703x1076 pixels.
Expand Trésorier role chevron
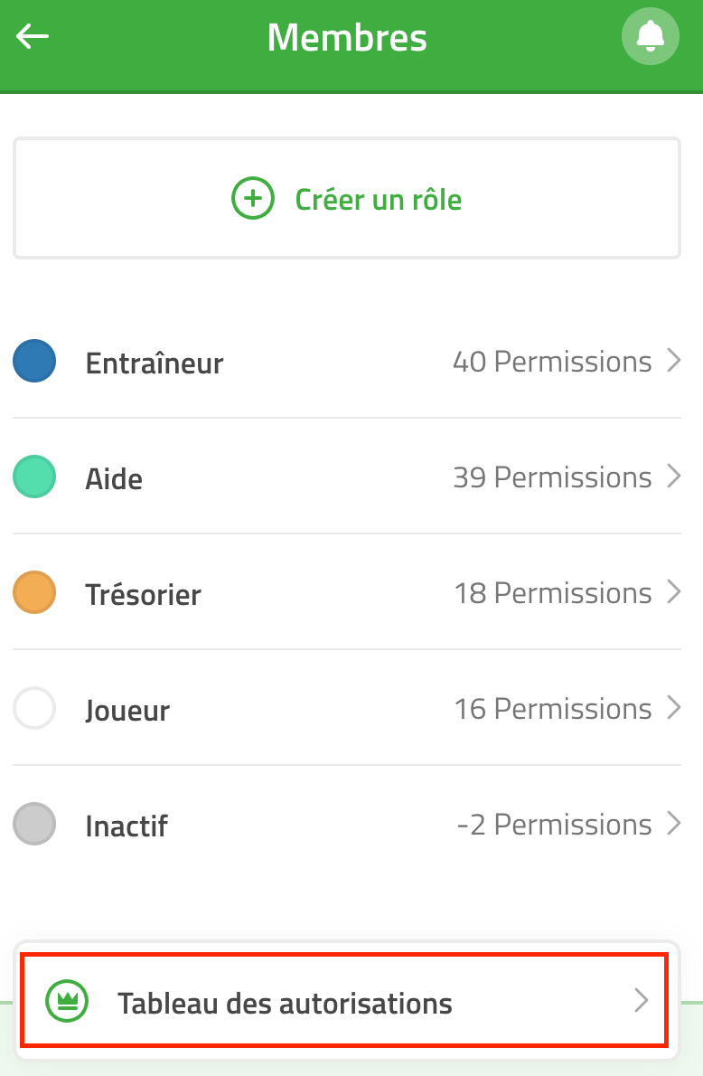point(673,591)
